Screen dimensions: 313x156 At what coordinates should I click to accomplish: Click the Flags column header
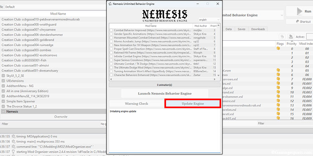280,44
